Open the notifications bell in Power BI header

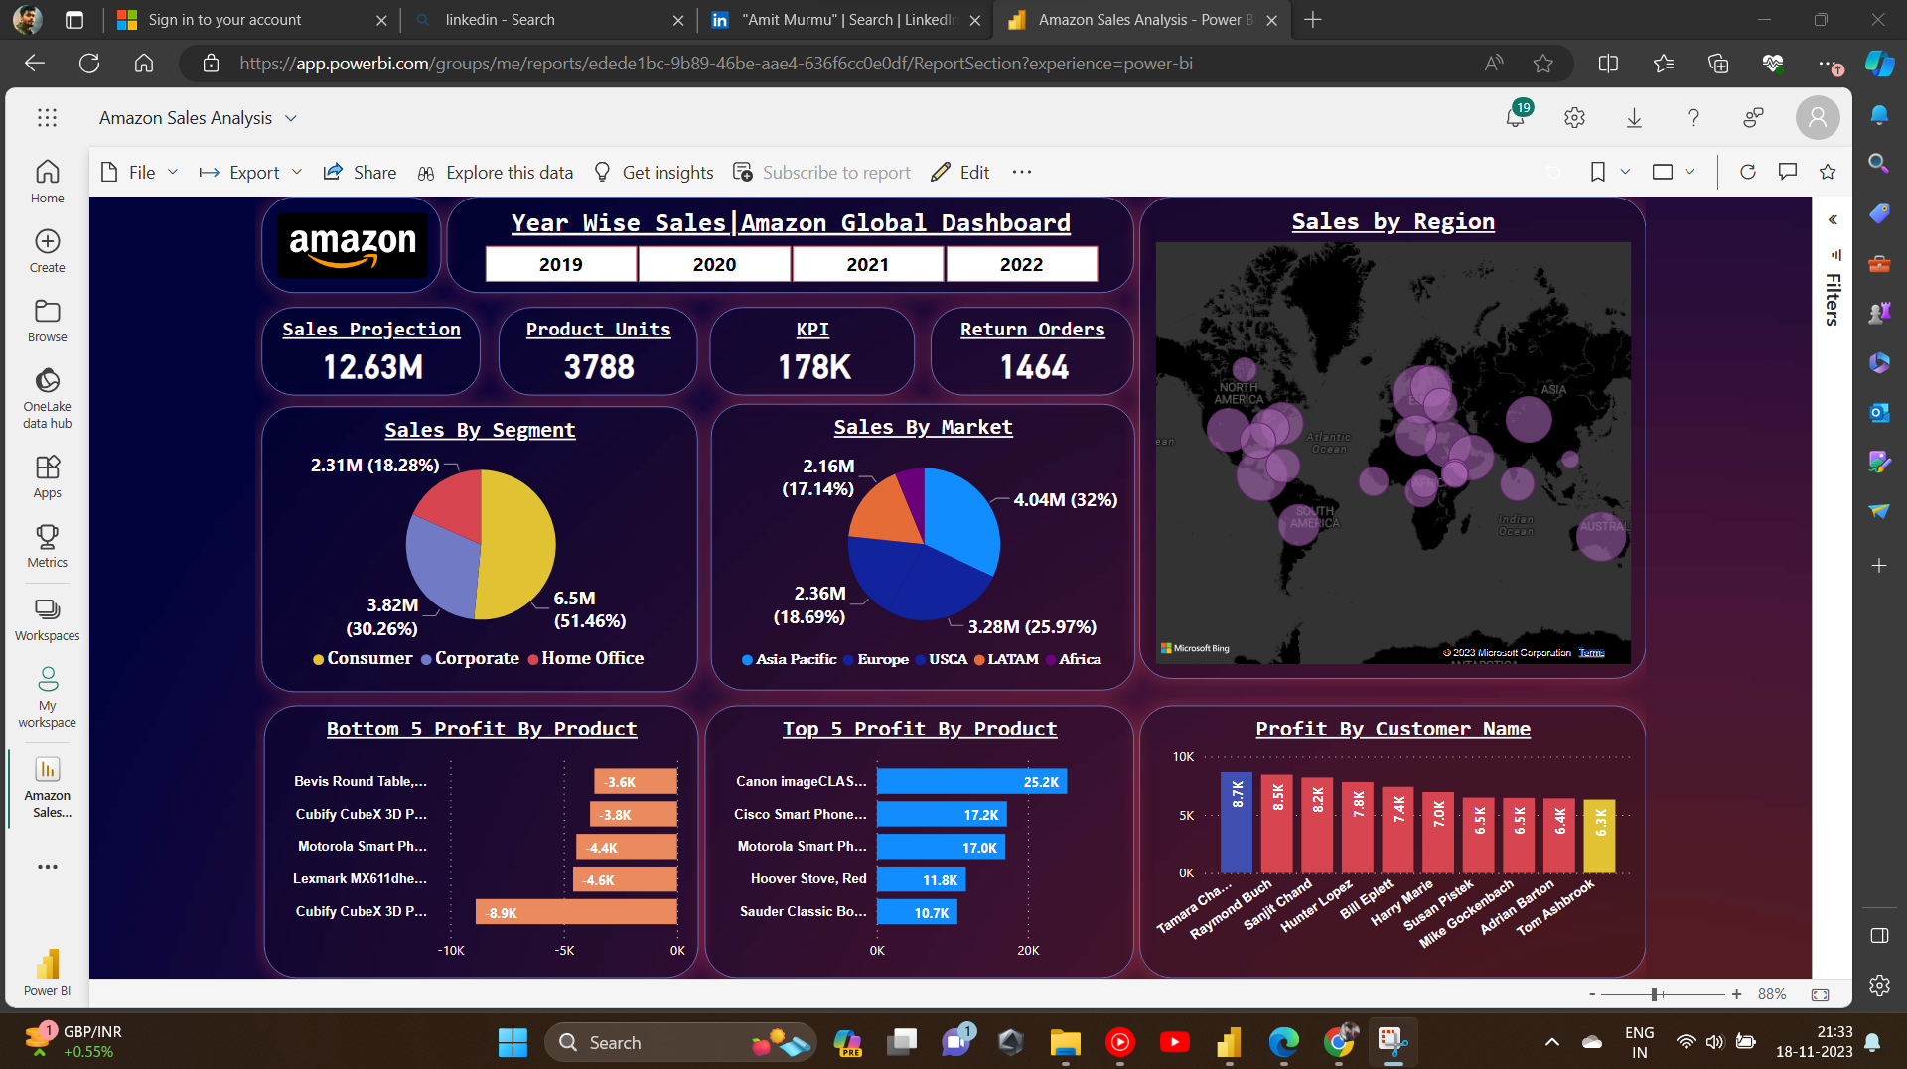click(x=1515, y=117)
